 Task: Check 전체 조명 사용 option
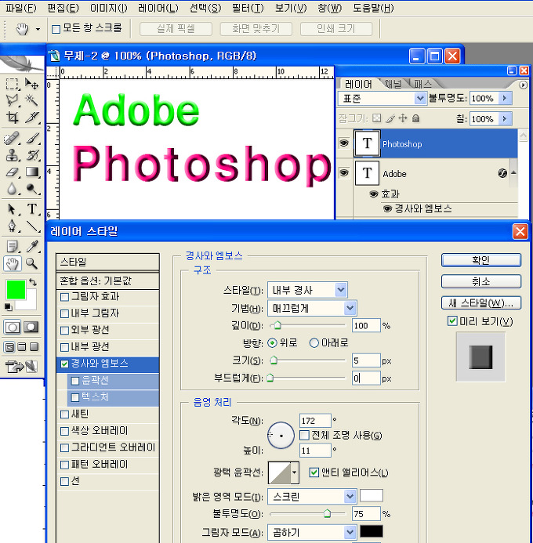tap(304, 436)
